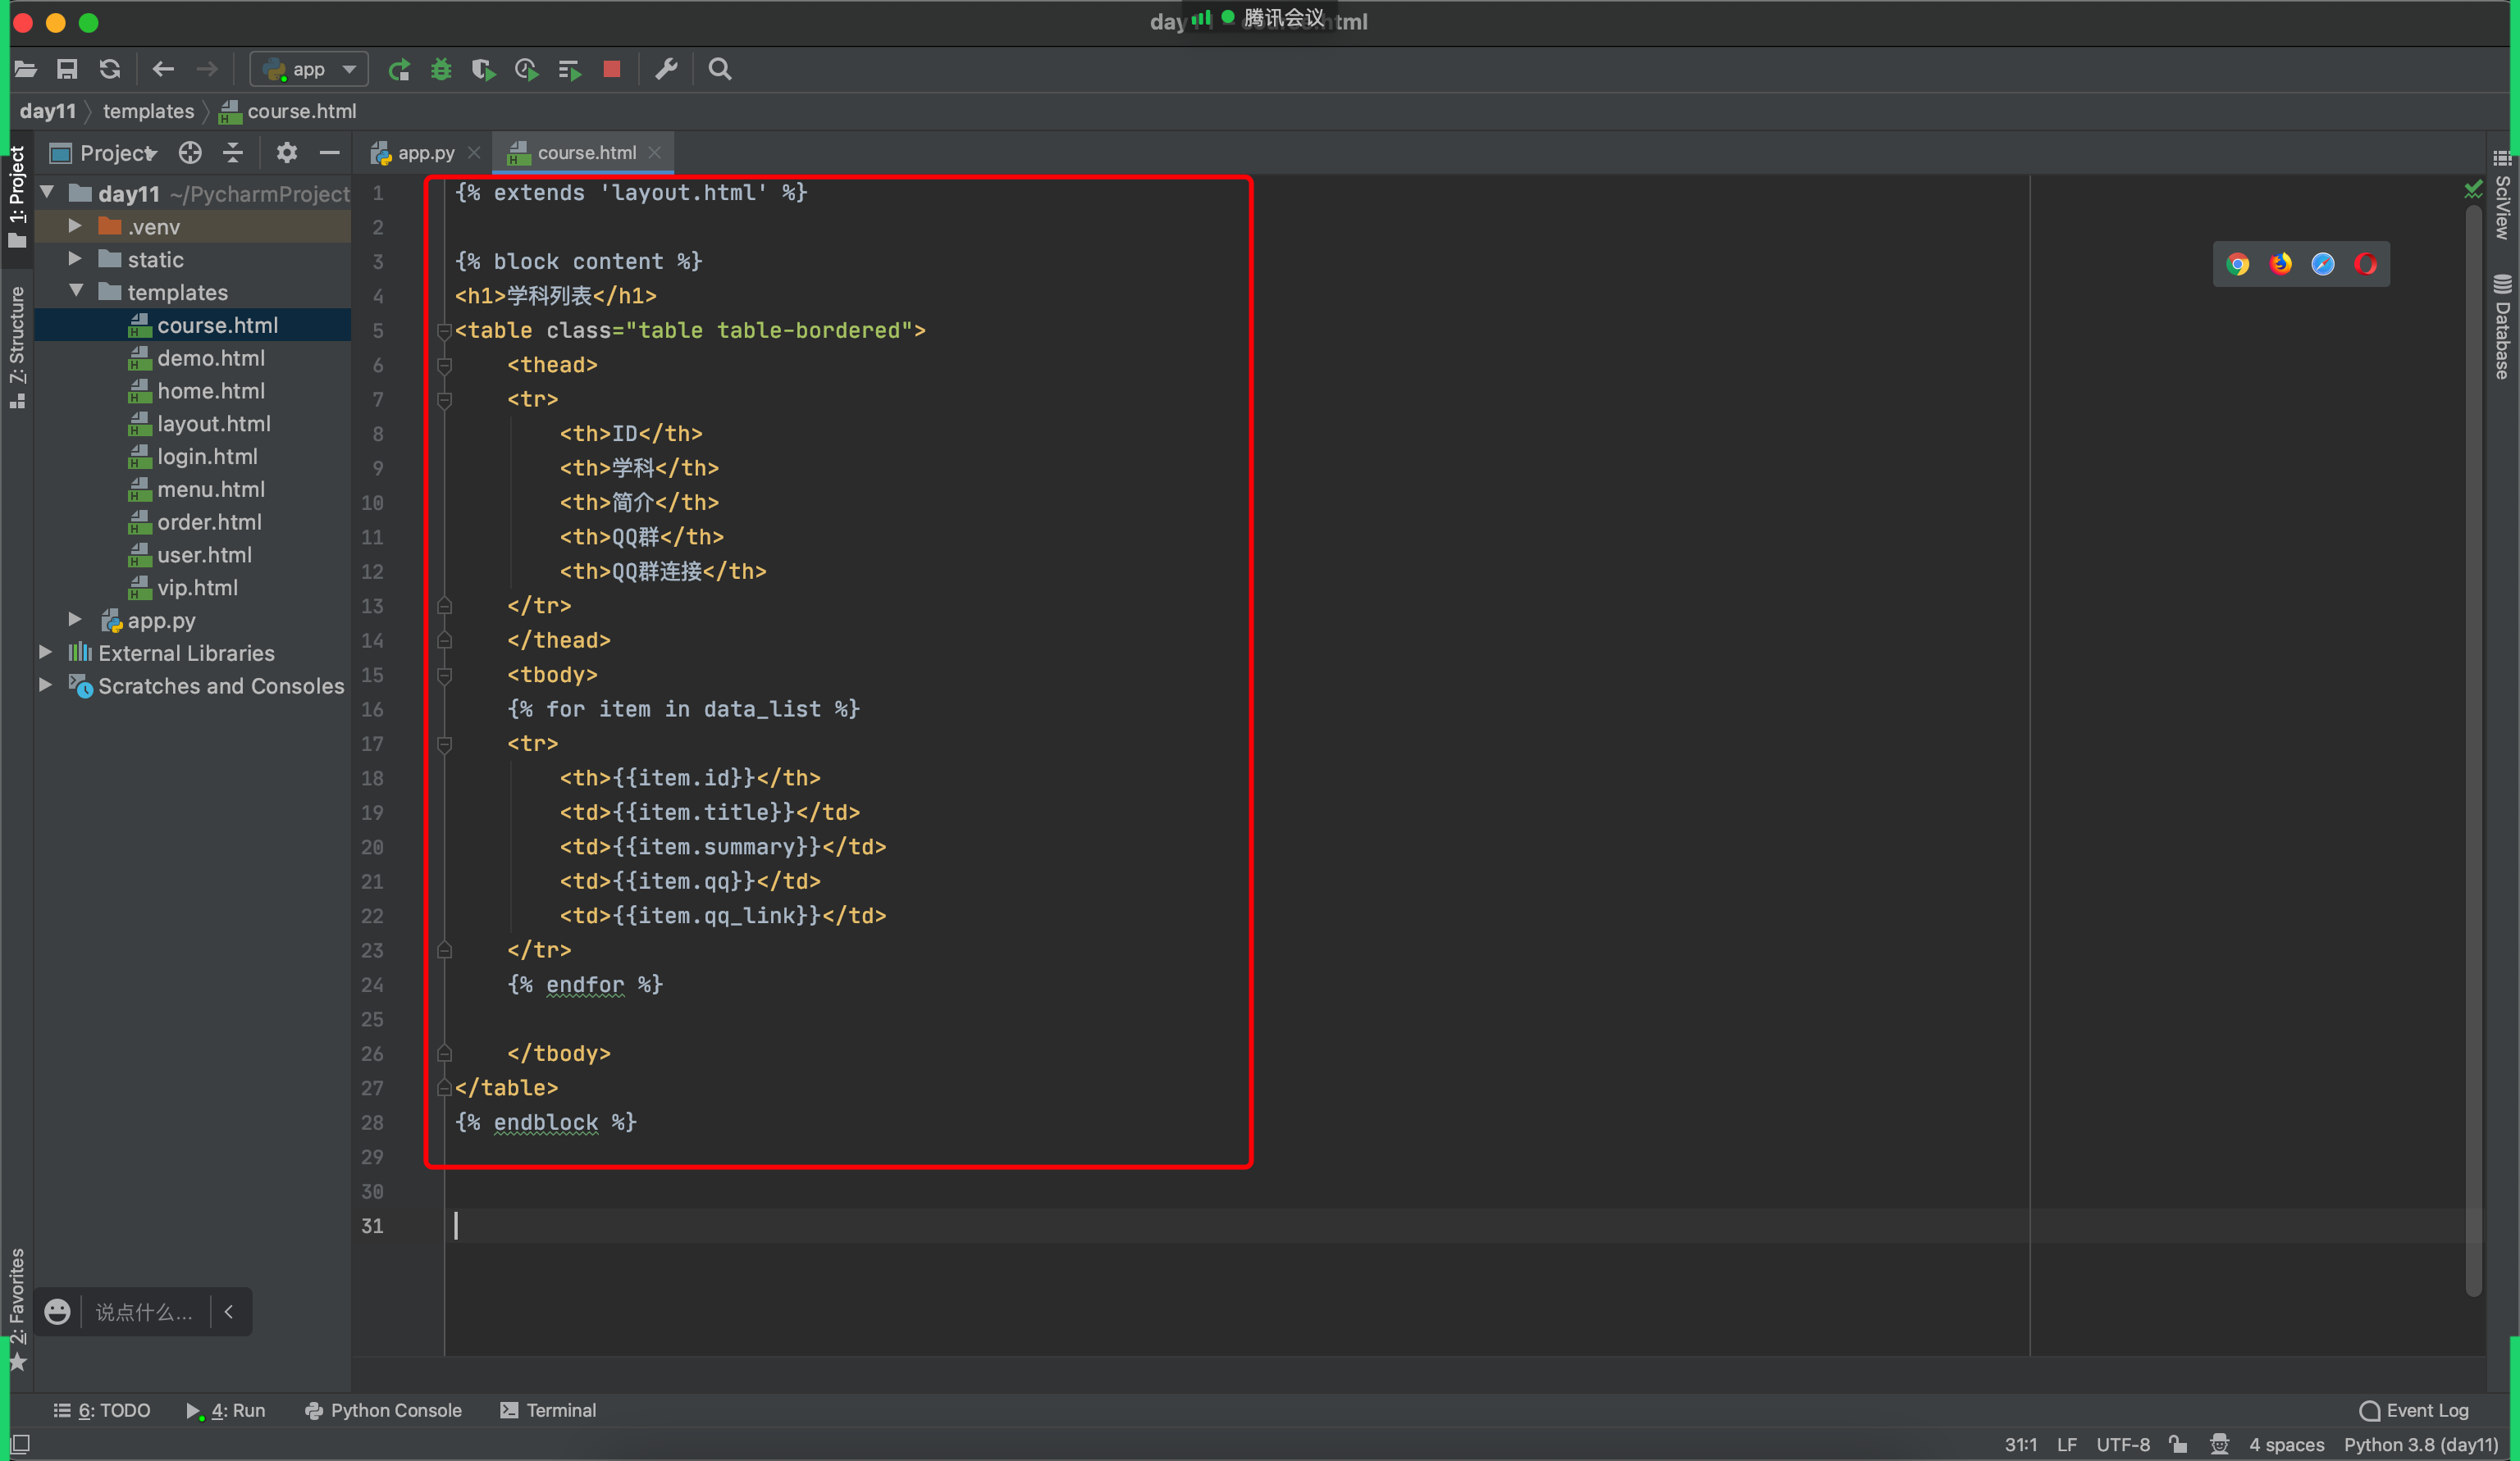Click the profiler run icon
This screenshot has height=1461, width=2520.
[x=526, y=69]
